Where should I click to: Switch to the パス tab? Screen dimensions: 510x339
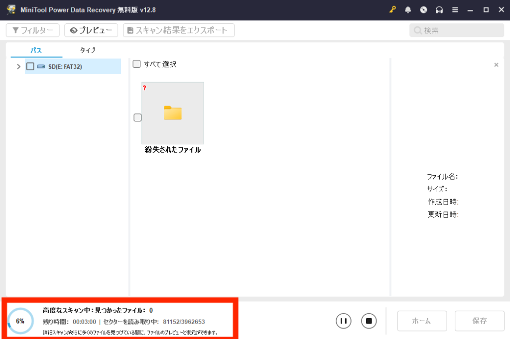click(36, 50)
